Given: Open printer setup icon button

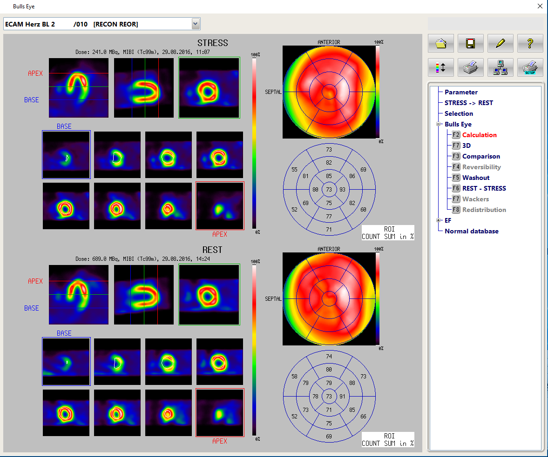Looking at the screenshot, I should click(x=530, y=67).
